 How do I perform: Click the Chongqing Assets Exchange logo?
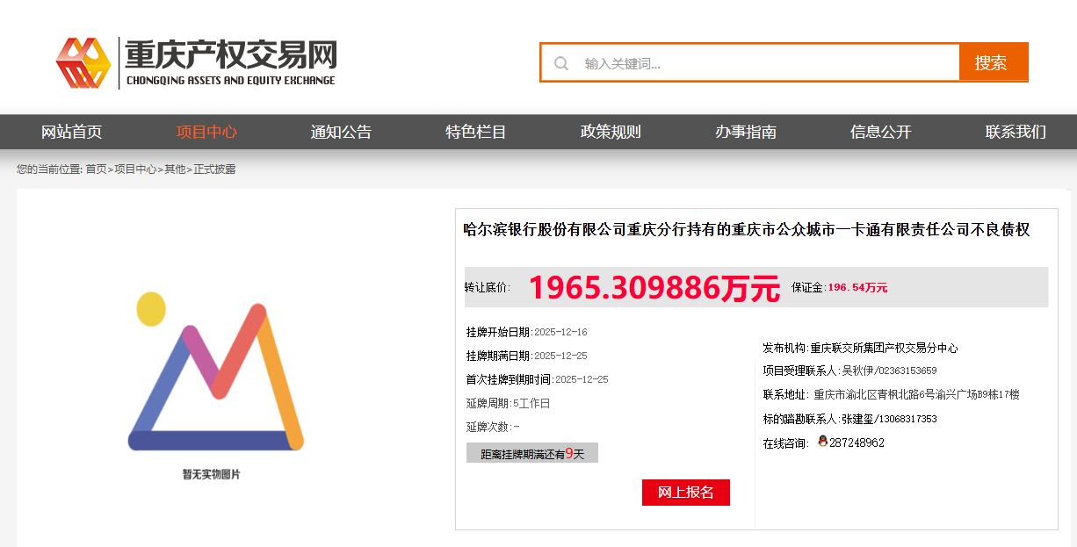coord(196,62)
